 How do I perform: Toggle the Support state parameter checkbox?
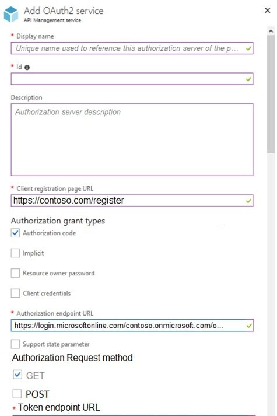[x=15, y=344]
